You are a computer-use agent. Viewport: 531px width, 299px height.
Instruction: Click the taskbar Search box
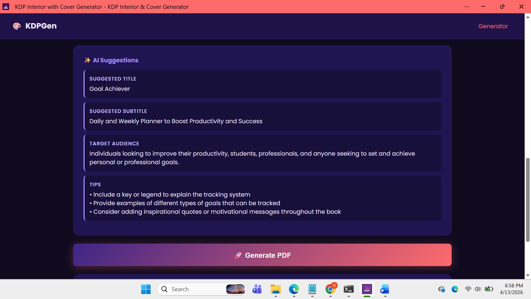tap(202, 289)
